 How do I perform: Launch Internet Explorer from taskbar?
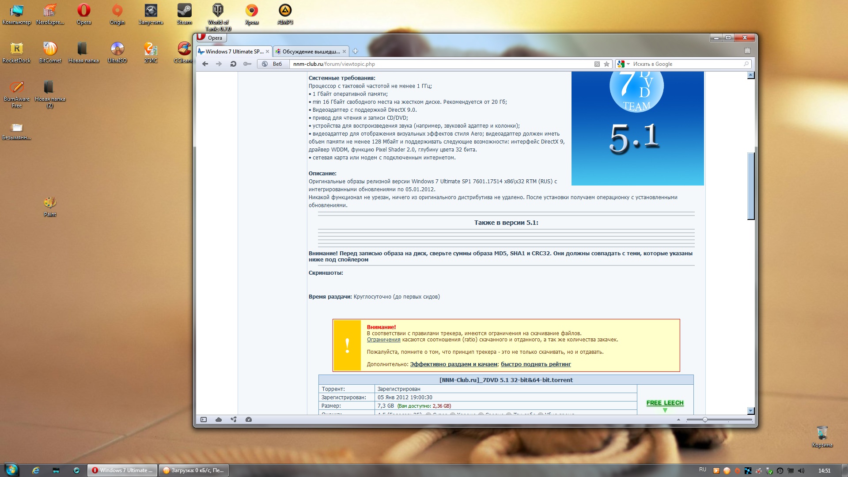click(36, 470)
